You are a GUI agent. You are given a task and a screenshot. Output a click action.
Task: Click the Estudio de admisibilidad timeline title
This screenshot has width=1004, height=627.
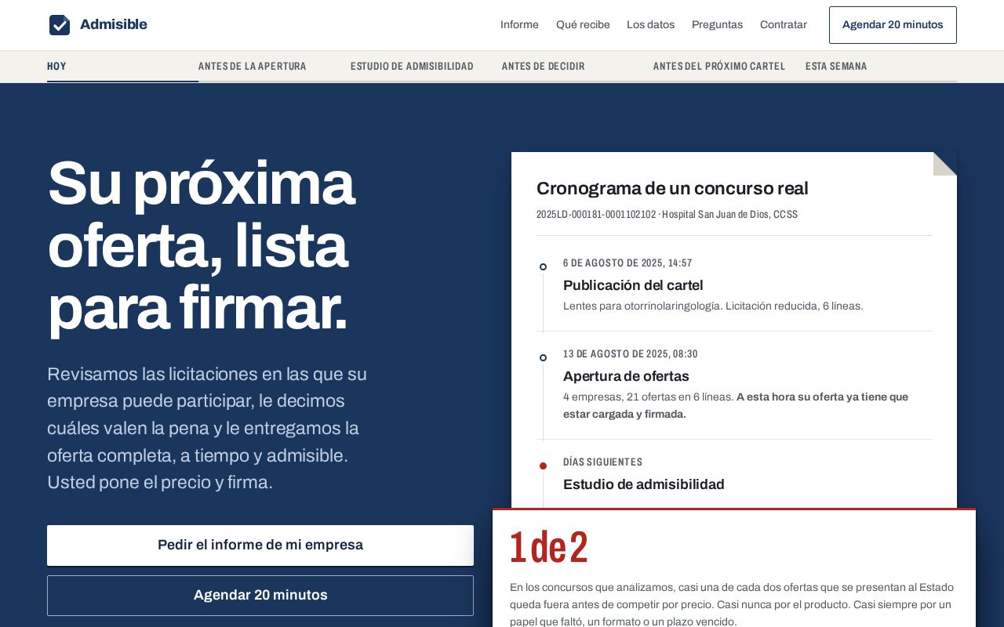pos(644,484)
